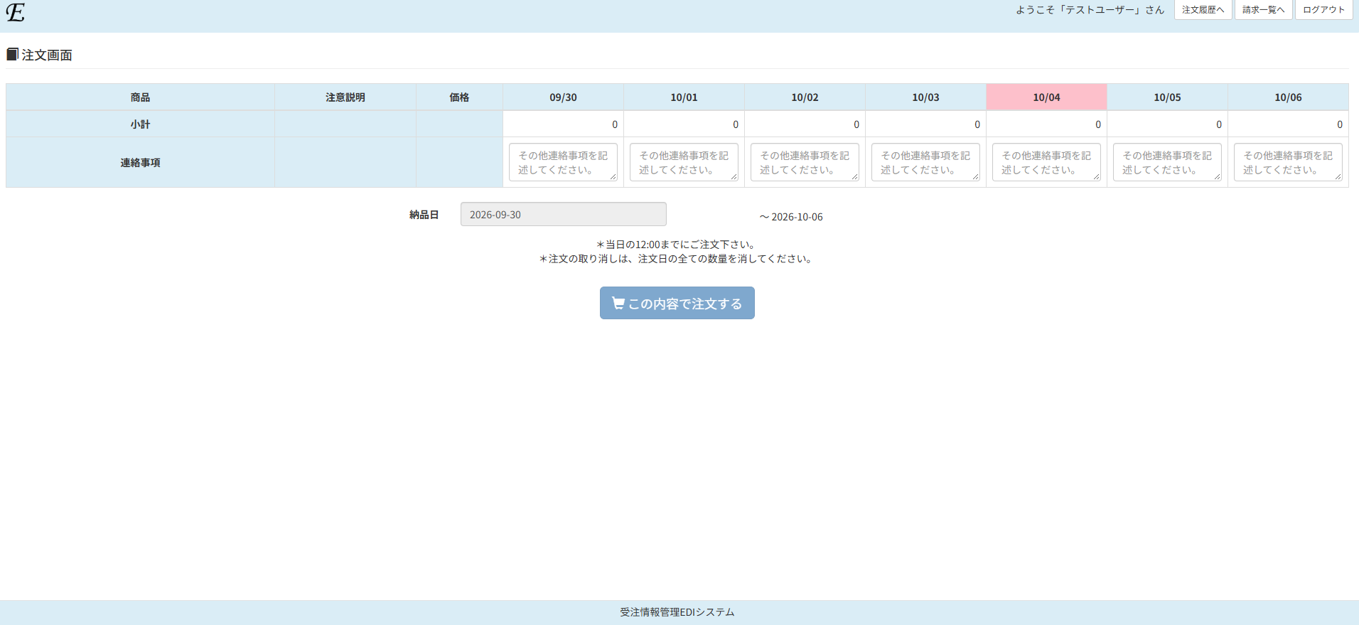Viewport: 1359px width, 625px height.
Task: Click the ログアウト button
Action: click(x=1323, y=10)
